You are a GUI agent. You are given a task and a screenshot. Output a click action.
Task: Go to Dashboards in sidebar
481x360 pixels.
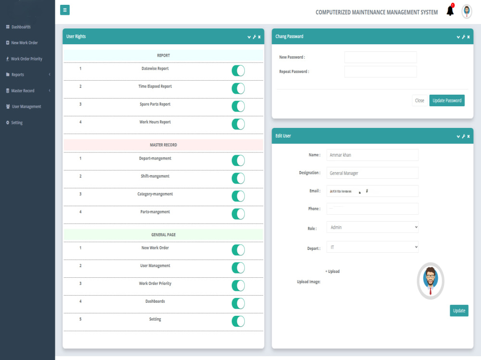pyautogui.click(x=21, y=27)
